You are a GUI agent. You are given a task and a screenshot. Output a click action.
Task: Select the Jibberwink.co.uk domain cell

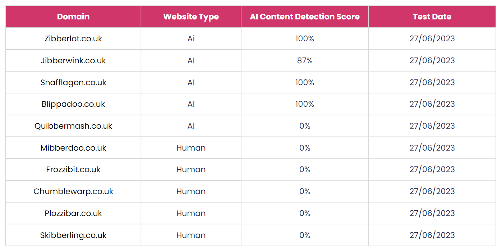pyautogui.click(x=73, y=60)
